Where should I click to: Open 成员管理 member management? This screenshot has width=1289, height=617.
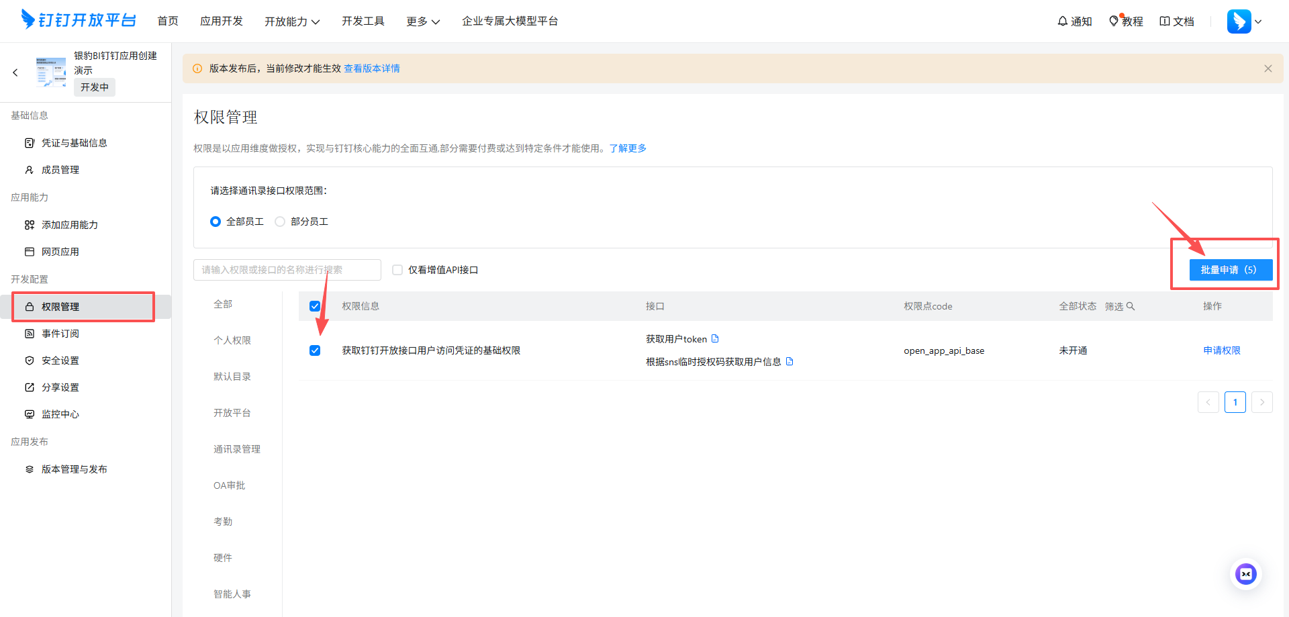pos(59,169)
